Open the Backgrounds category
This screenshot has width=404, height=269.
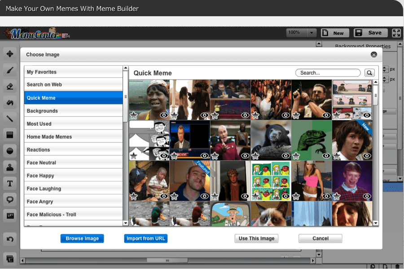pos(74,111)
